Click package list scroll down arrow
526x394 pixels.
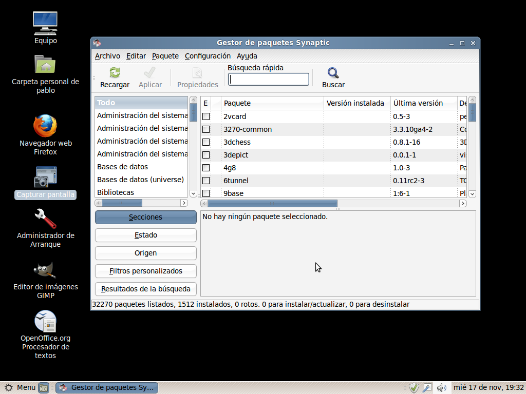coord(473,193)
